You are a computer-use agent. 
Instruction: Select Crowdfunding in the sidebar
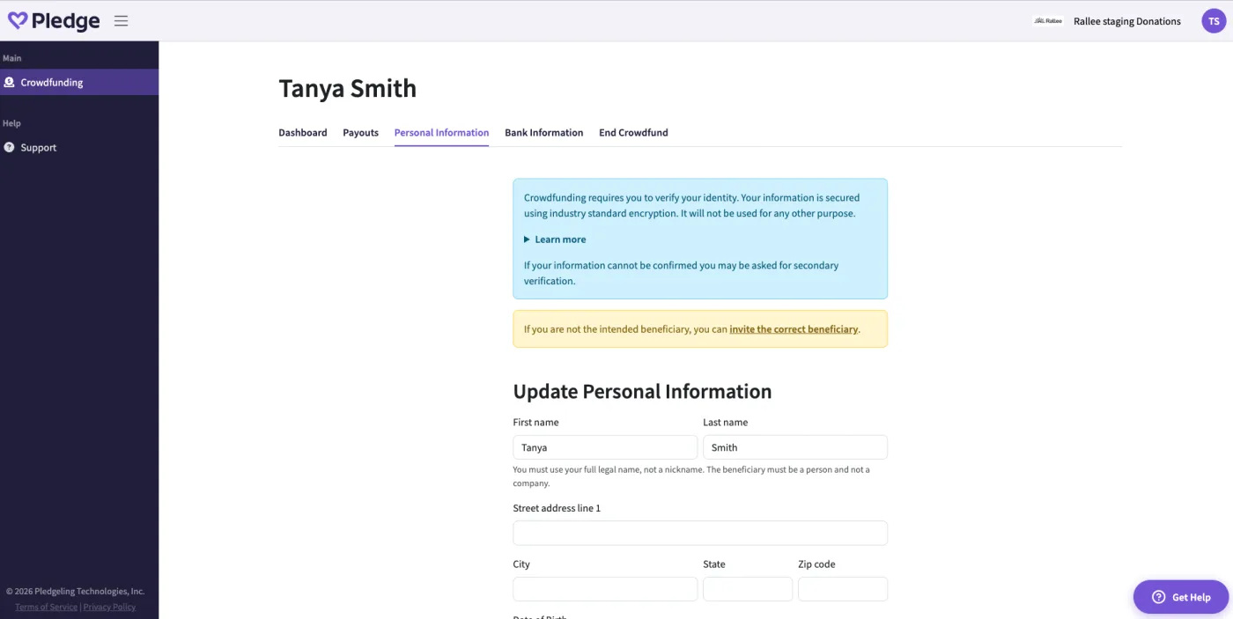79,82
